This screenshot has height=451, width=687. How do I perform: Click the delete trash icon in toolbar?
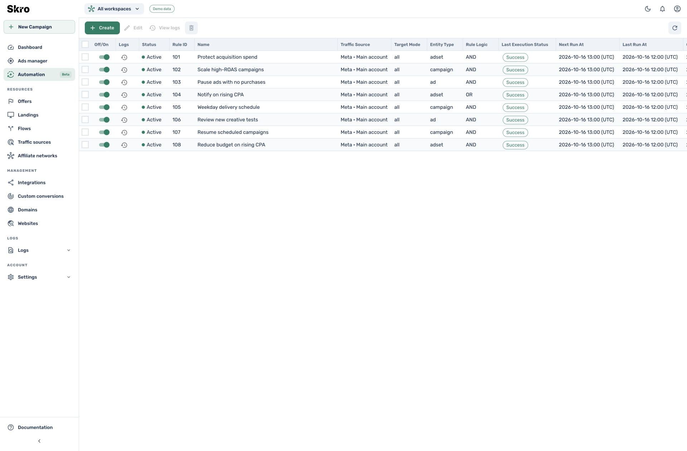pos(191,28)
